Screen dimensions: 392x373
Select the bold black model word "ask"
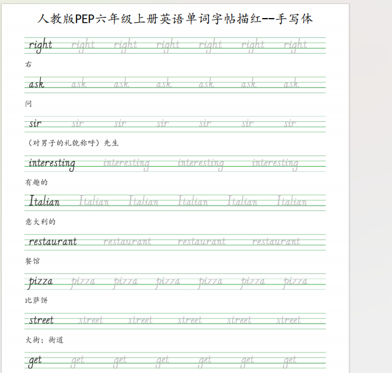(x=36, y=85)
